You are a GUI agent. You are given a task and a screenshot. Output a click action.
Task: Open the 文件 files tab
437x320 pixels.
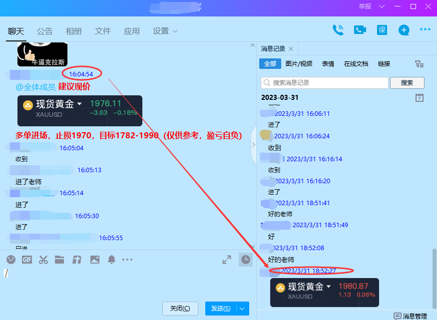[103, 31]
